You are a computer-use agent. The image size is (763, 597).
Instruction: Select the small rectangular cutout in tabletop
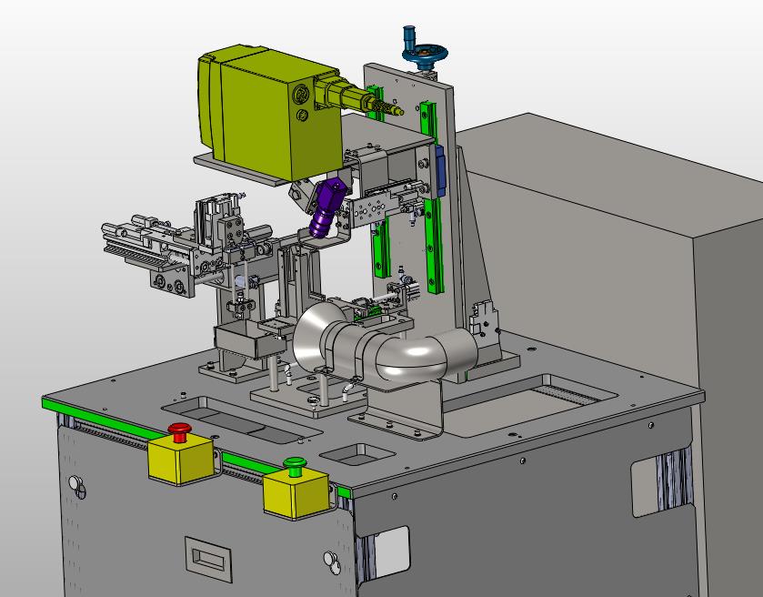(357, 454)
